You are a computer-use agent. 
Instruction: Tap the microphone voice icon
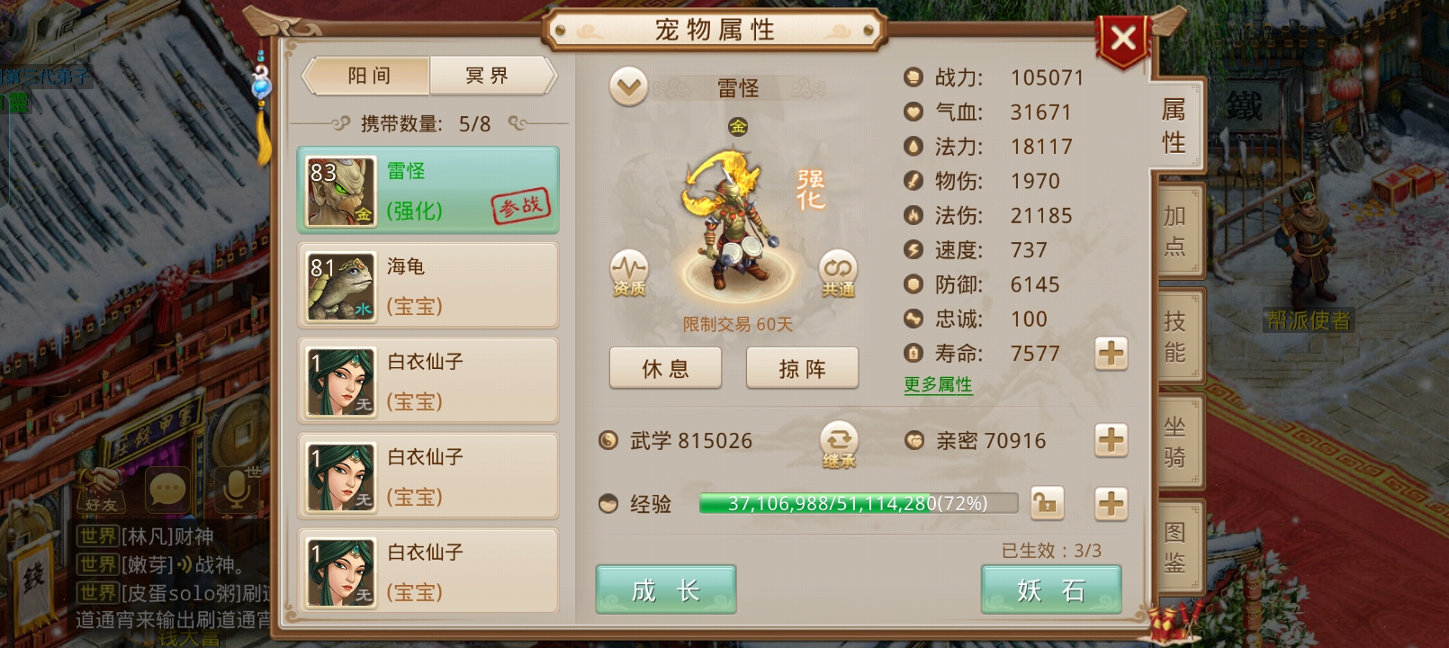(x=236, y=490)
